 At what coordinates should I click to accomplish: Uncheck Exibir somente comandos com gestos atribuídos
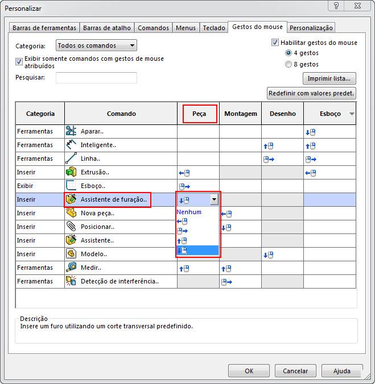pyautogui.click(x=19, y=61)
